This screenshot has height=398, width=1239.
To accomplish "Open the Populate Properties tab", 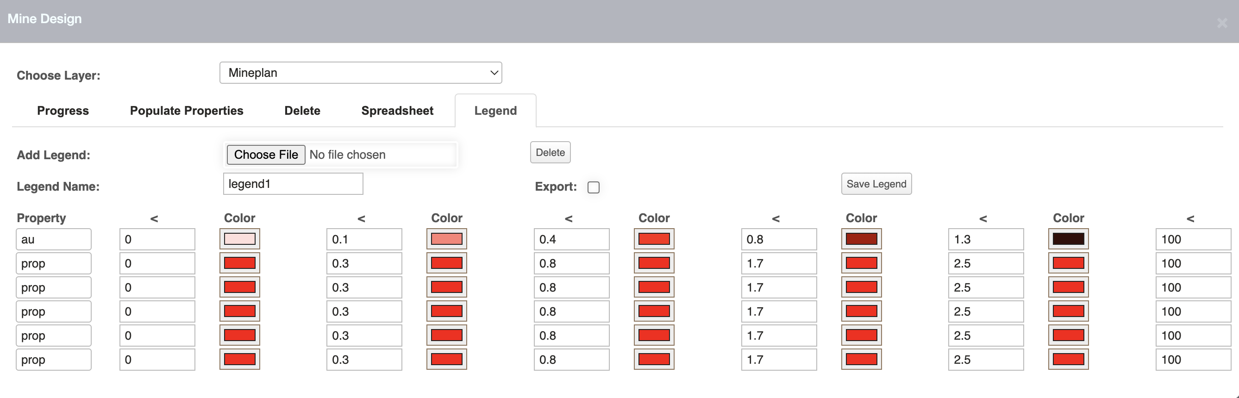I will 186,111.
